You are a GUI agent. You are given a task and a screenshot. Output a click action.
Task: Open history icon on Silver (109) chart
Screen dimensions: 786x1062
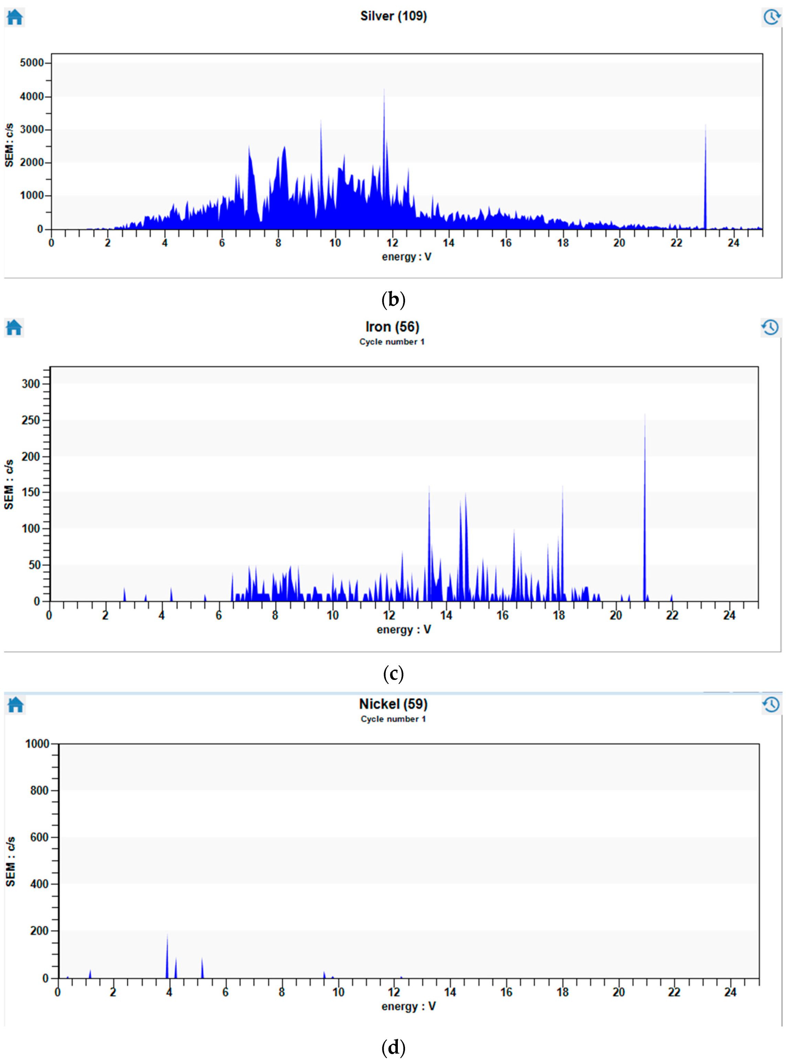point(771,17)
